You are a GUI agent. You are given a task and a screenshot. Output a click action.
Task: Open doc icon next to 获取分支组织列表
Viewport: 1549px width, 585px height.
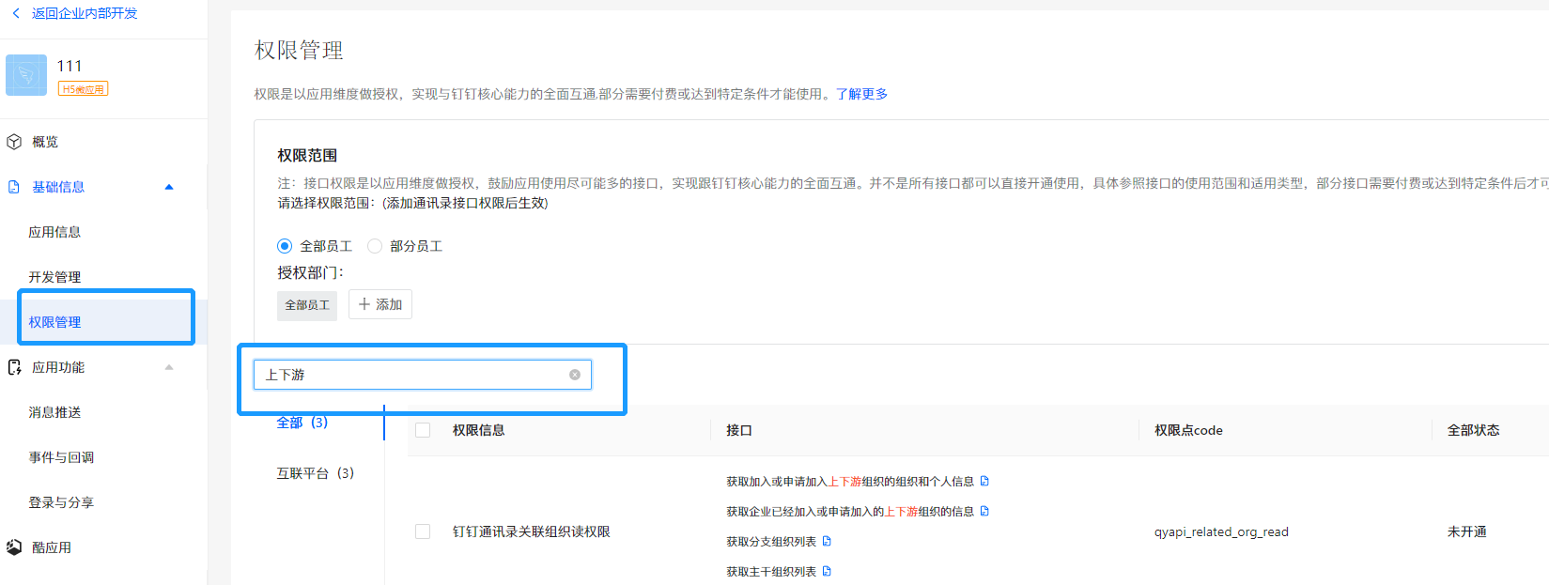(x=827, y=541)
